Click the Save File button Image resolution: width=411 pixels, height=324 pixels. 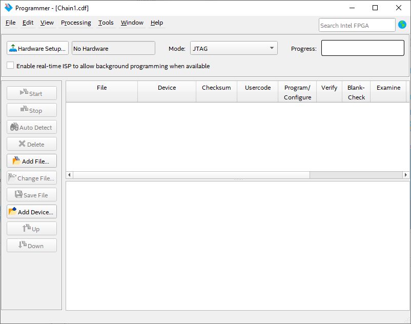coord(32,195)
